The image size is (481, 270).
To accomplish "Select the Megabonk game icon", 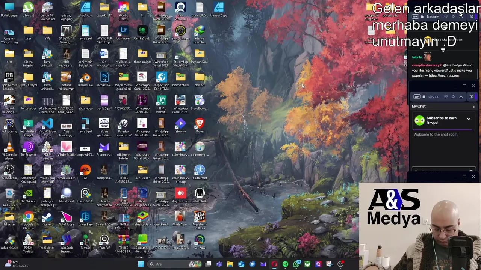I will click(x=200, y=220).
